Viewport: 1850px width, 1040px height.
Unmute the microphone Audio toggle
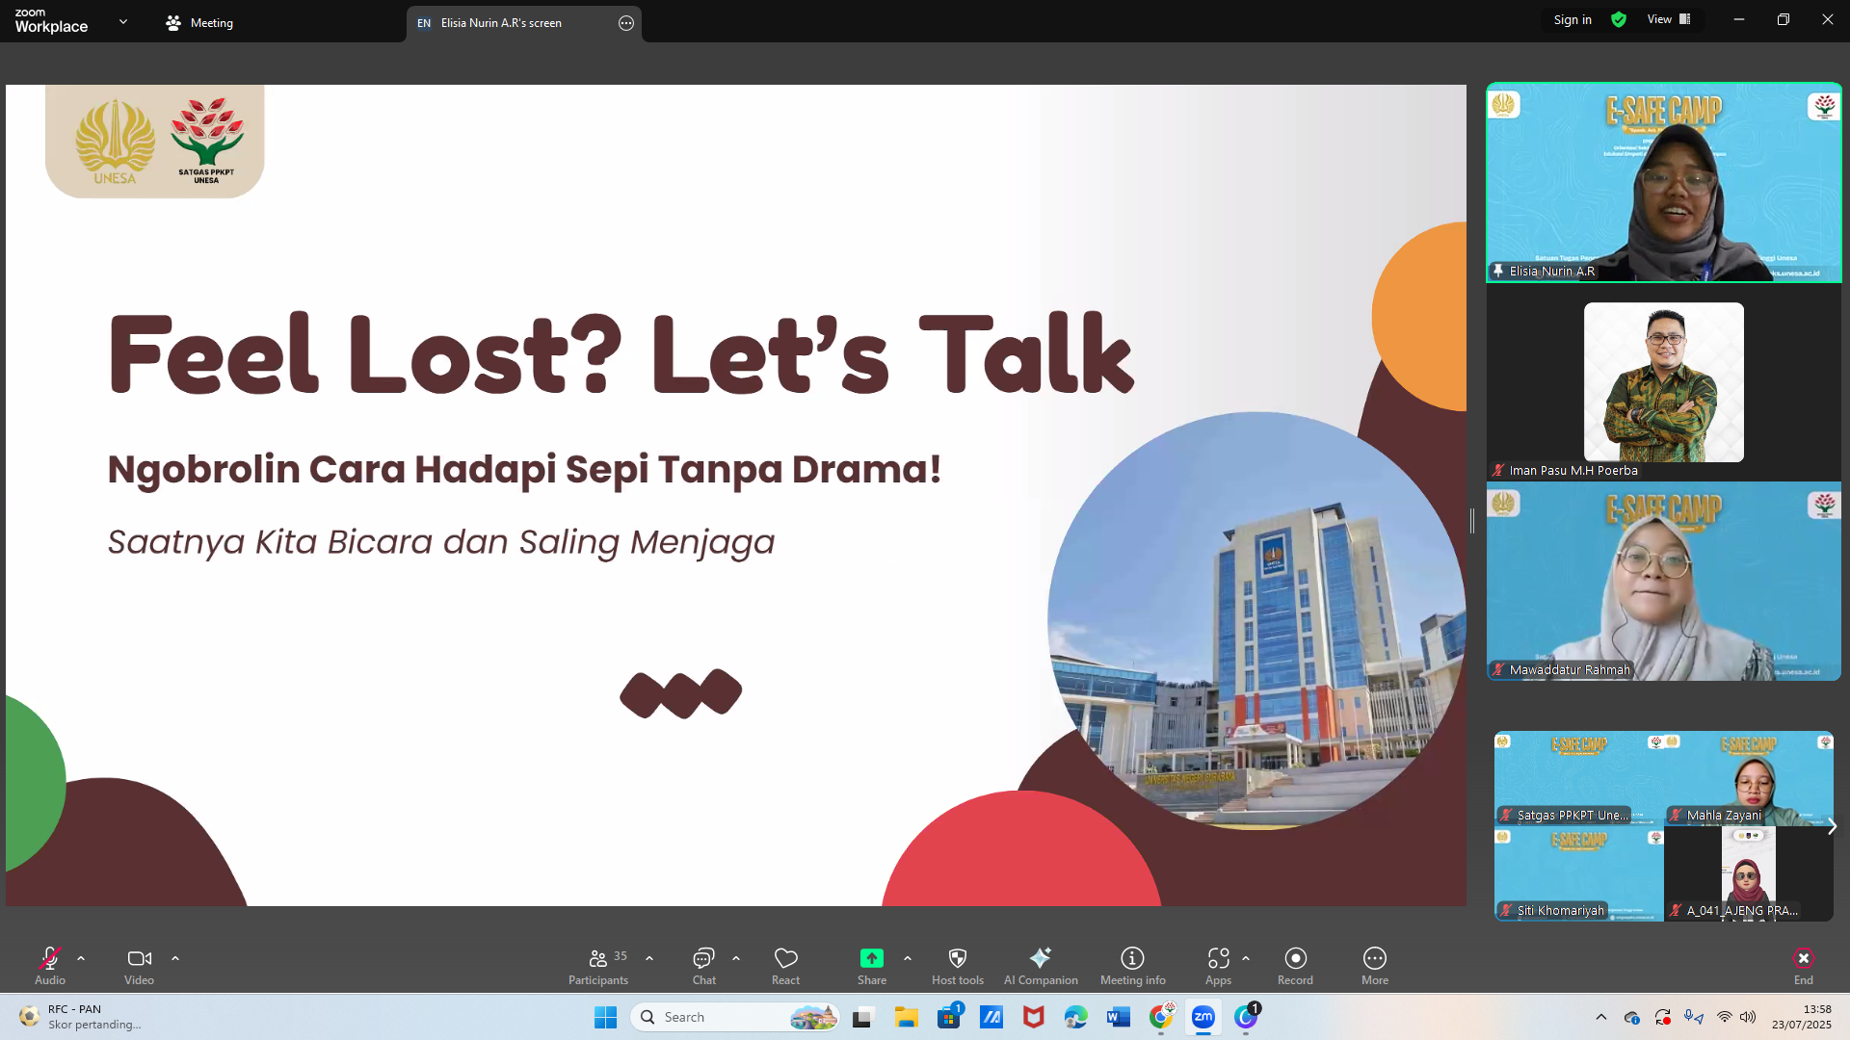click(50, 959)
